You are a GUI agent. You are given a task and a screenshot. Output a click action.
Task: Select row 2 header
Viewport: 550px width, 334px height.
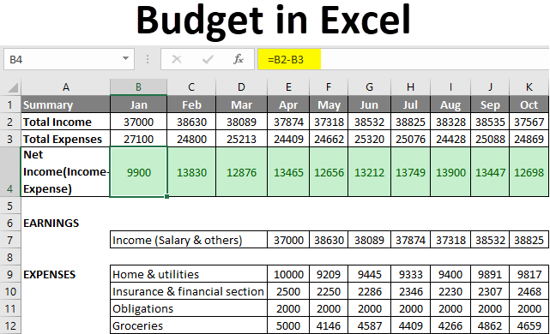pyautogui.click(x=10, y=122)
